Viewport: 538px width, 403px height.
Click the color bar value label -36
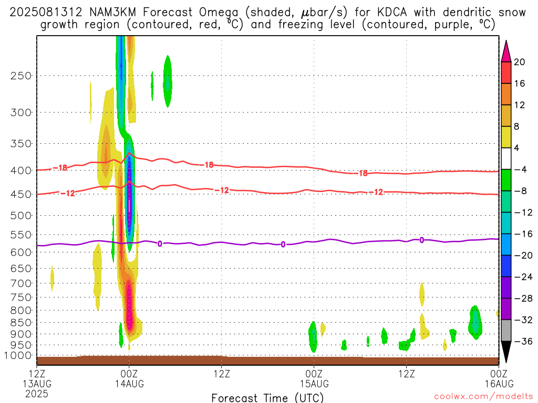point(523,341)
